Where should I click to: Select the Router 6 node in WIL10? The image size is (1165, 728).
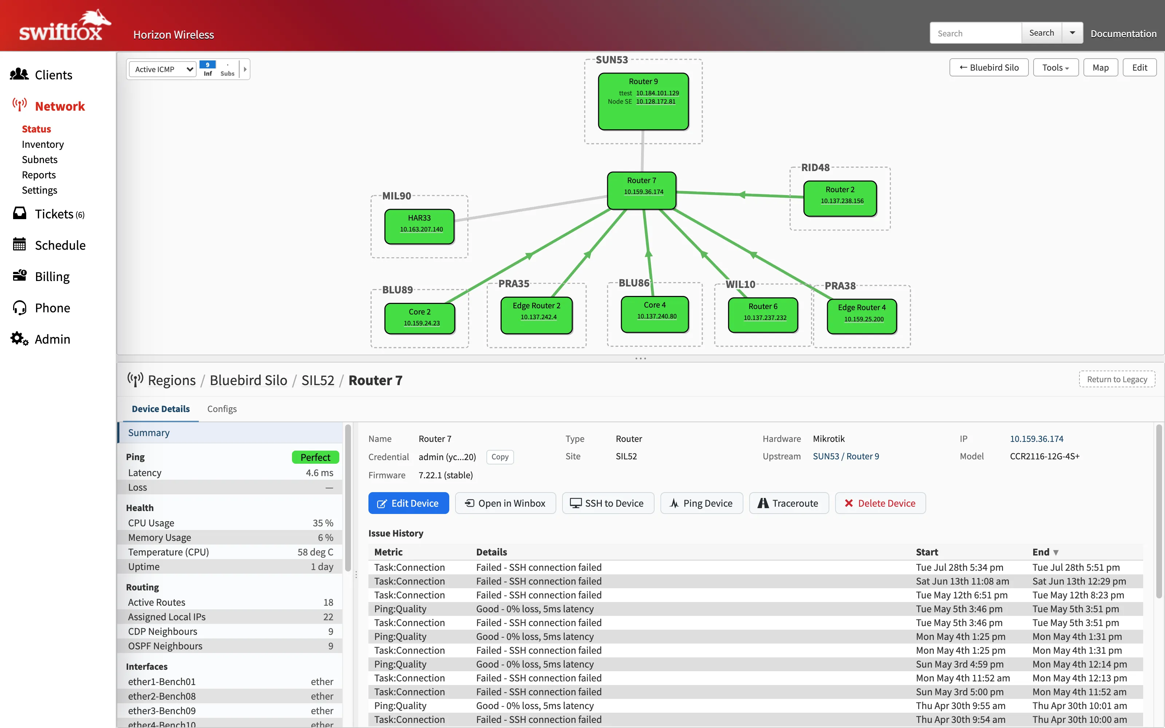[x=763, y=315]
